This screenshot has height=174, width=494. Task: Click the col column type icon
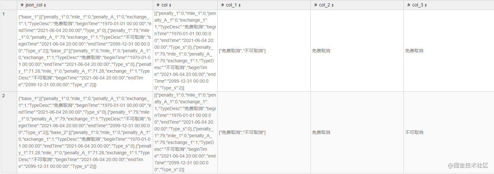coord(158,5)
